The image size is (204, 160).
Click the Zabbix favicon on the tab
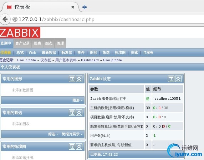9,7
